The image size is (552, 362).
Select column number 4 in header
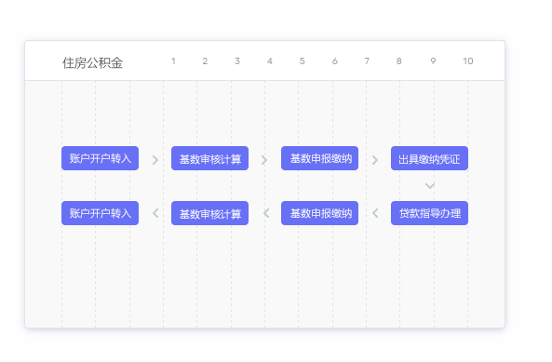coord(270,61)
